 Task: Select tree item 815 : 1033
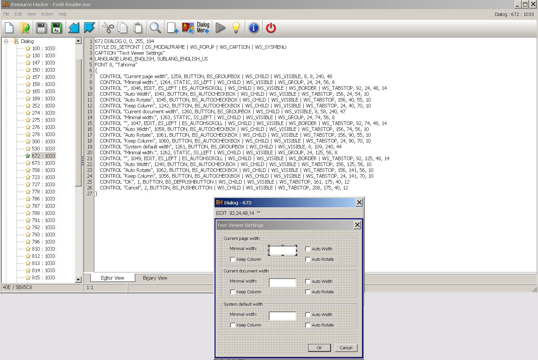coord(44,278)
